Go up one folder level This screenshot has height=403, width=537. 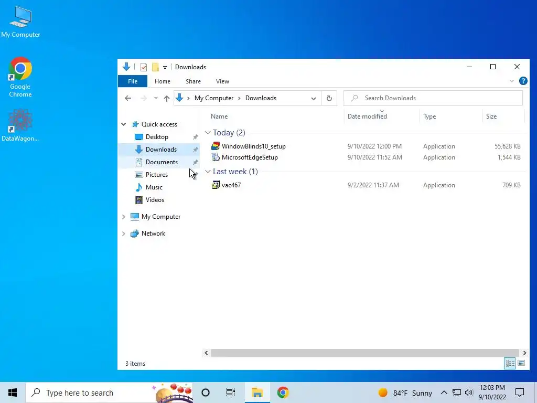tap(167, 98)
